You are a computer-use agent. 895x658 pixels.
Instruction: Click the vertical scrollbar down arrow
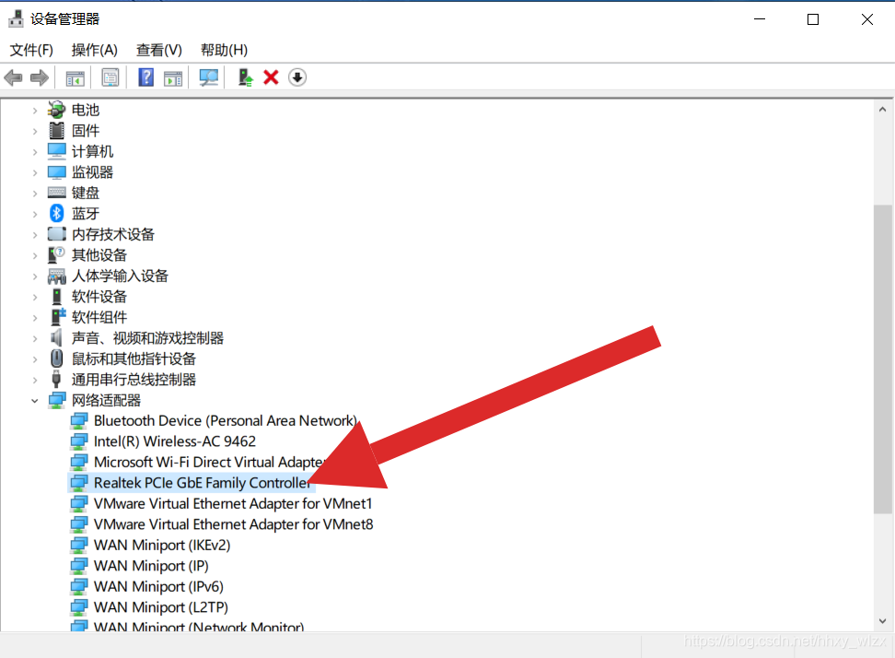click(882, 621)
